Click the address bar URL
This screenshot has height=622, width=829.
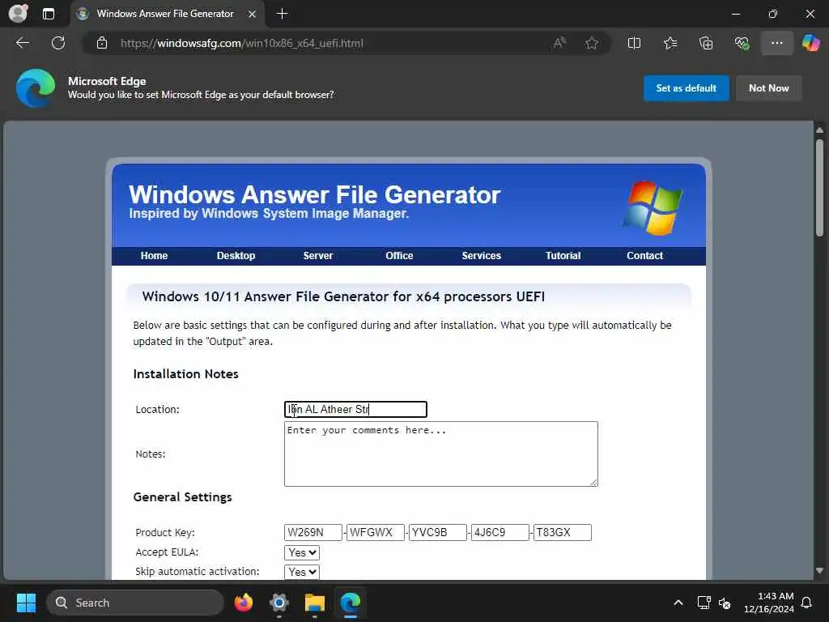click(241, 43)
